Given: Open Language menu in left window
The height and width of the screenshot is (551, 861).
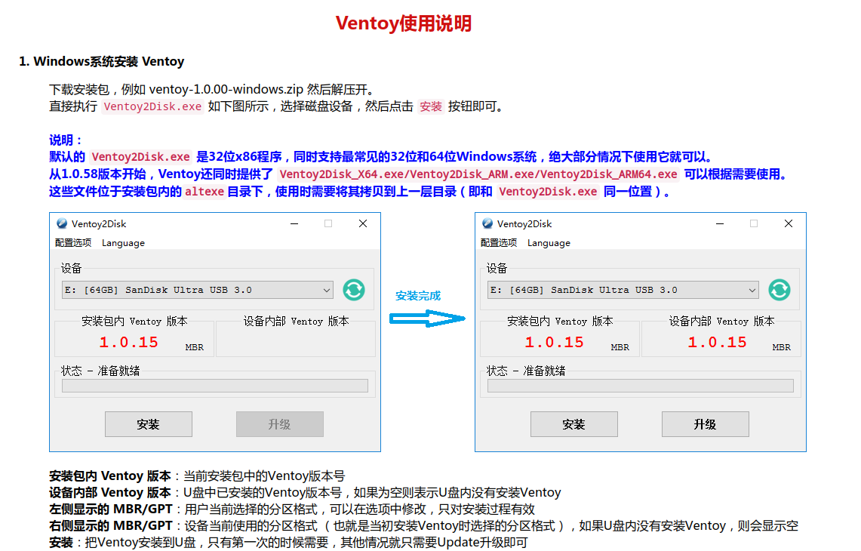Looking at the screenshot, I should [x=123, y=243].
